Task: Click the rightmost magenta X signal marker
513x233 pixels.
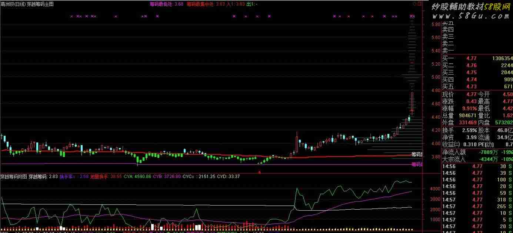Action: click(x=413, y=16)
